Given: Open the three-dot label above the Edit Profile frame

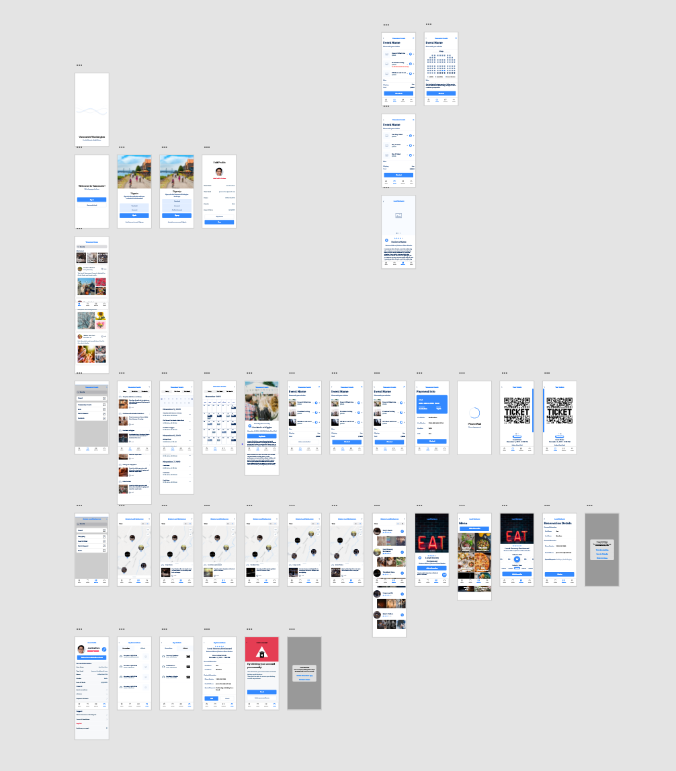Looking at the screenshot, I should click(207, 147).
